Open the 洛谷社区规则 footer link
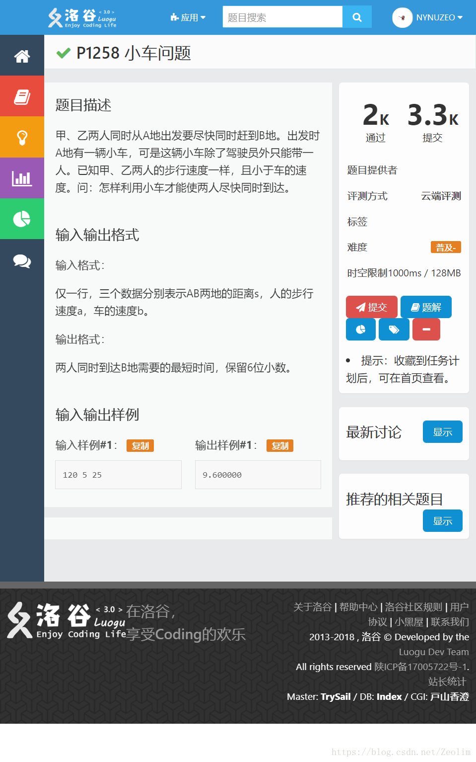Viewport: 476px width, 762px height. [413, 607]
